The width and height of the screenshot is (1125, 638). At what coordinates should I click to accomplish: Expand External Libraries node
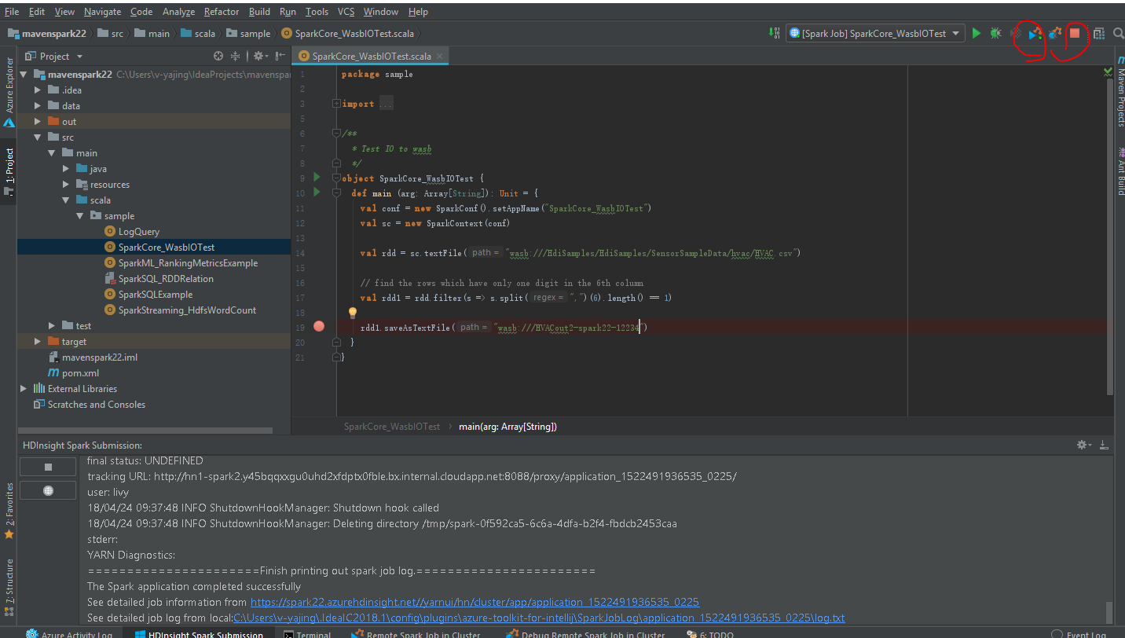coord(23,389)
